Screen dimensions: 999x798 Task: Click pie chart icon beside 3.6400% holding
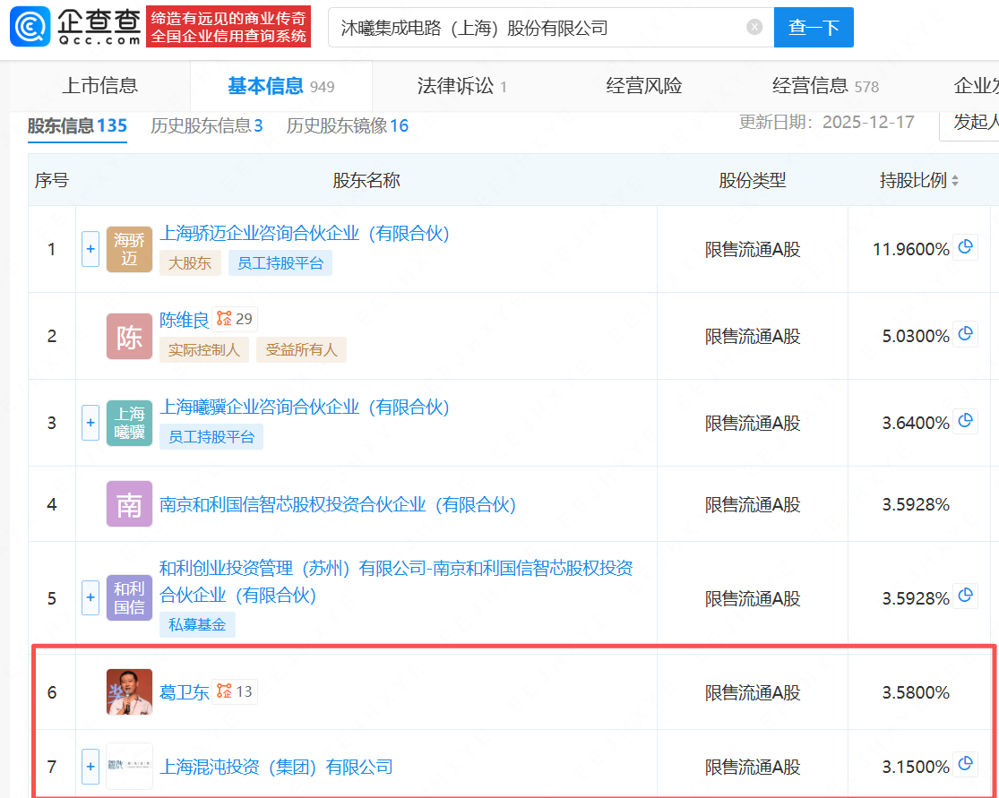click(x=965, y=419)
